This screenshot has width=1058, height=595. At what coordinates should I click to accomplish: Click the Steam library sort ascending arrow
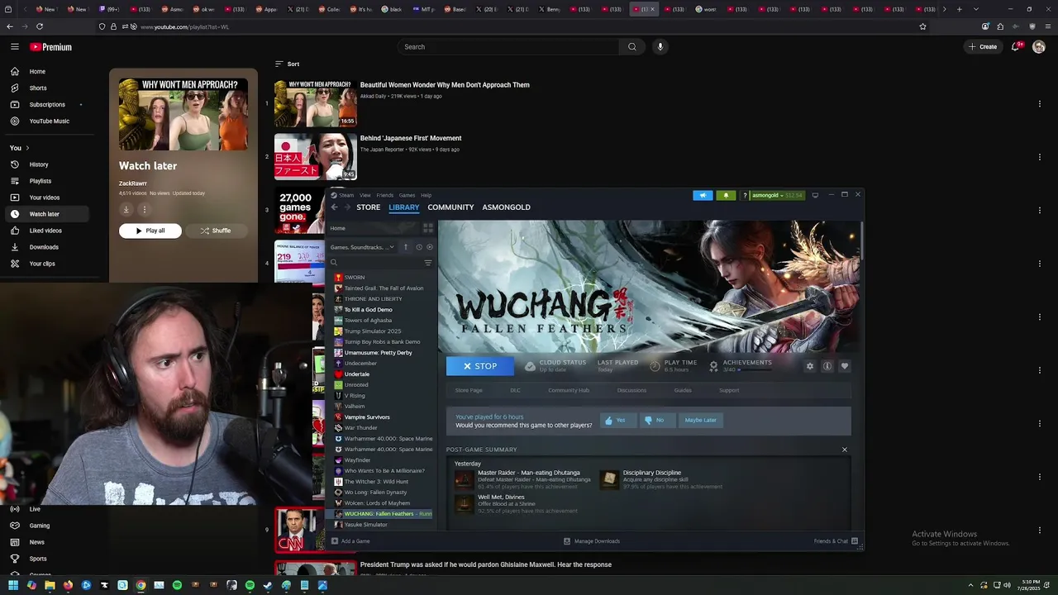(405, 247)
